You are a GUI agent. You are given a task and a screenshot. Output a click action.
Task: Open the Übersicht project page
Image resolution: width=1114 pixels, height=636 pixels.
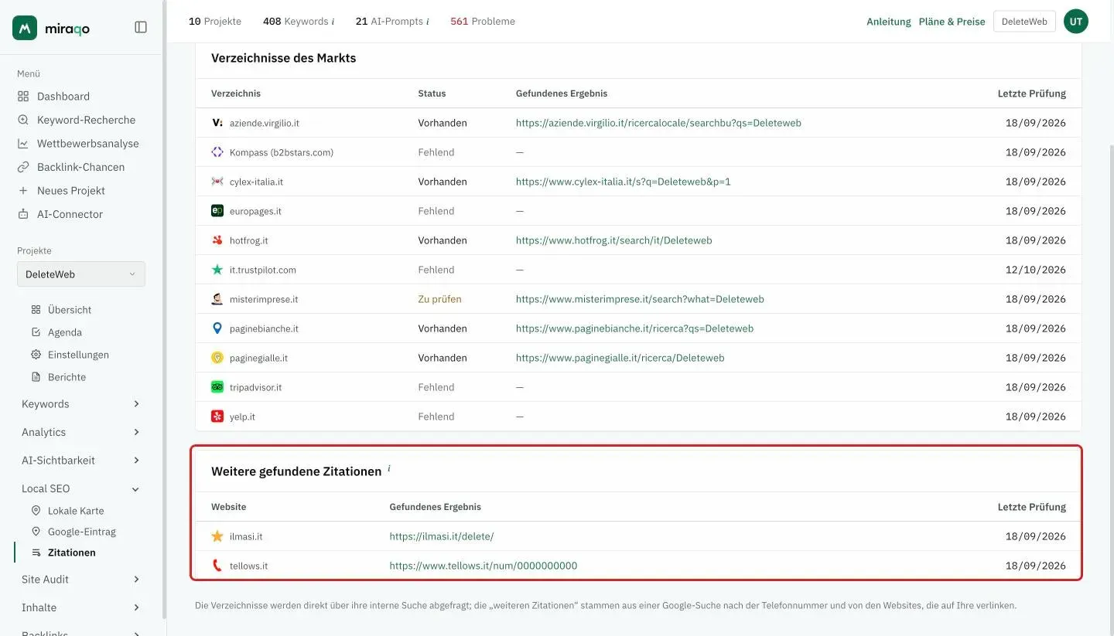point(70,310)
